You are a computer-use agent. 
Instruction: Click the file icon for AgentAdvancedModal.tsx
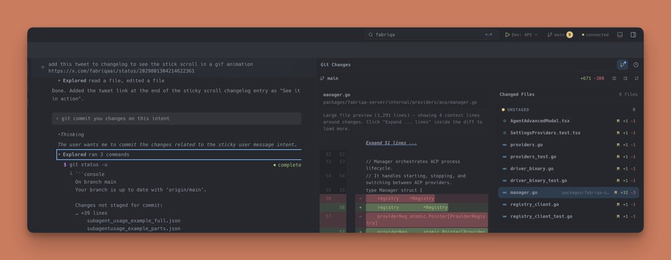[504, 121]
